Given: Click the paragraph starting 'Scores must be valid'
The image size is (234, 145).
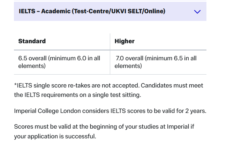Looking at the screenshot, I should (108, 130).
